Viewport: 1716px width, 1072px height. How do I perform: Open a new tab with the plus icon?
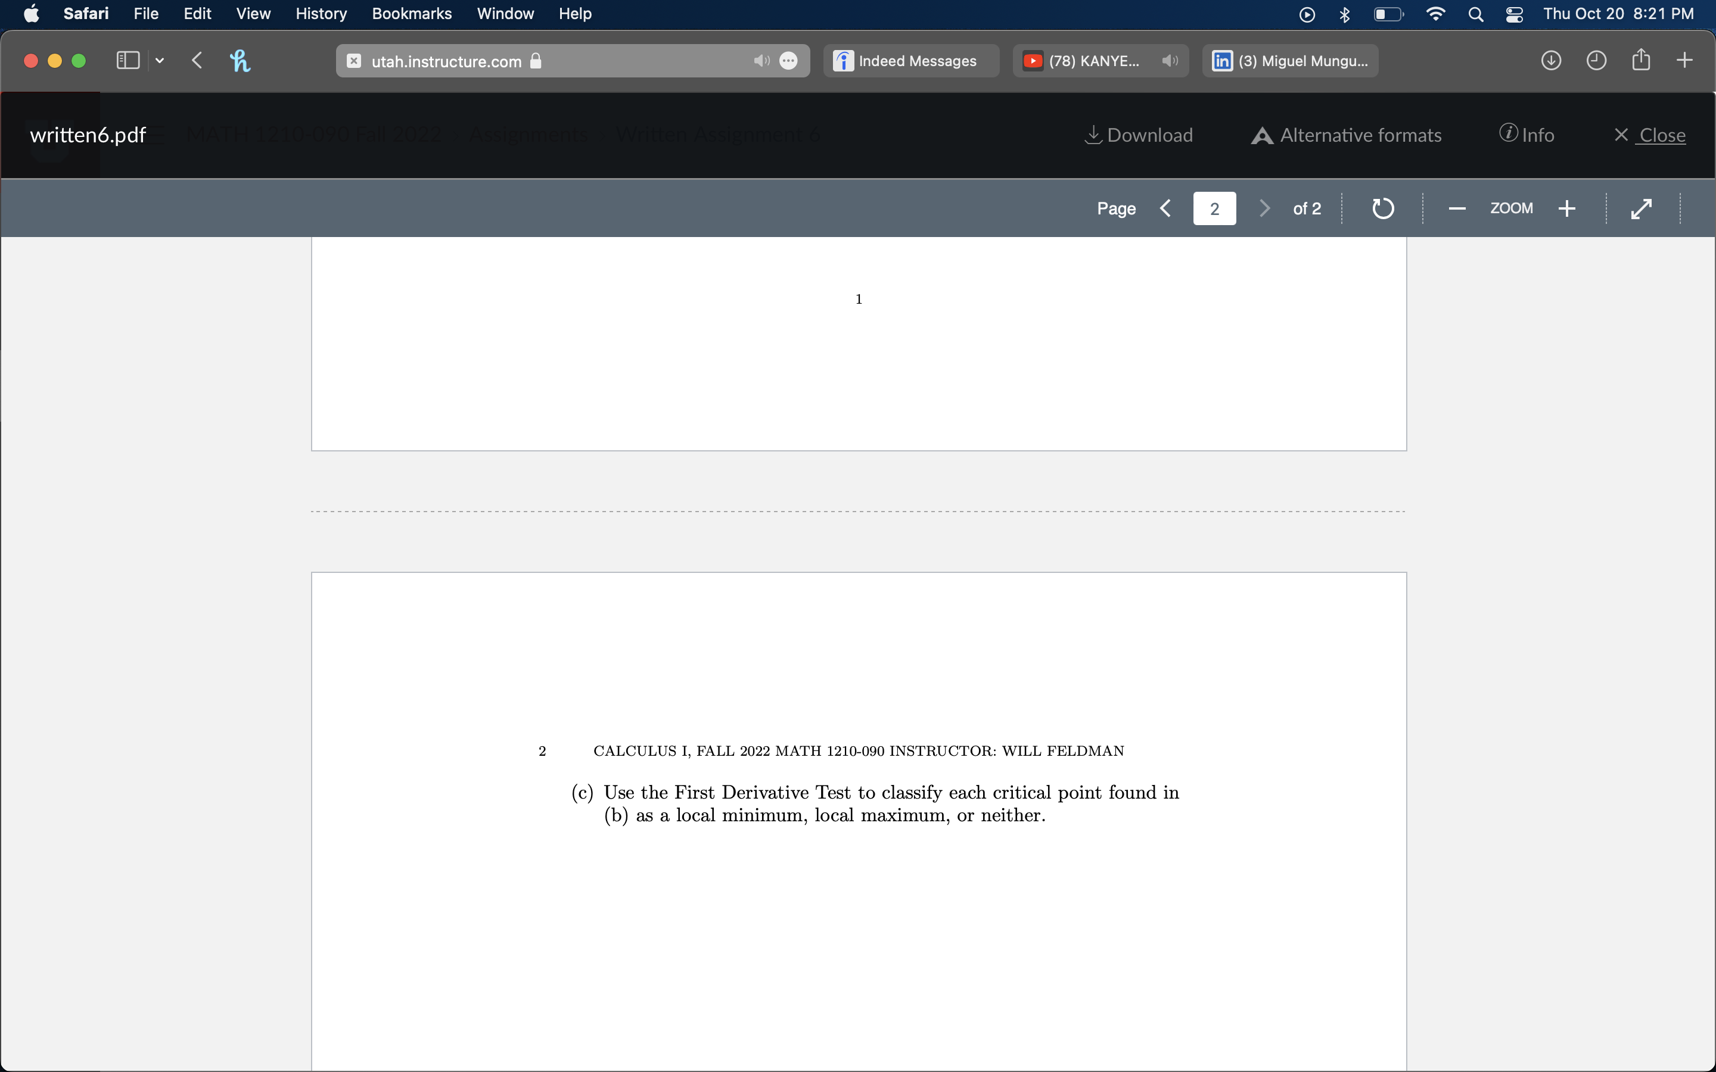[1686, 60]
